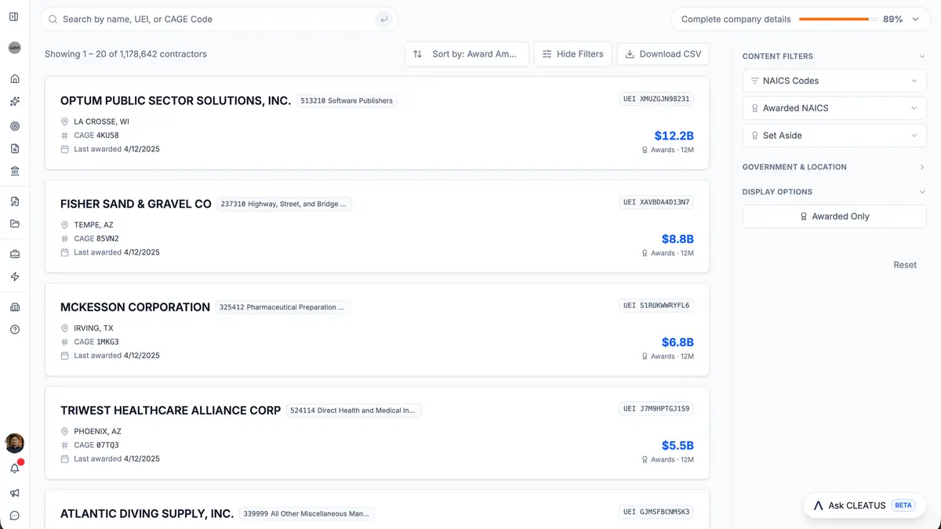
Task: Toggle the Awarded Only option
Action: [834, 216]
